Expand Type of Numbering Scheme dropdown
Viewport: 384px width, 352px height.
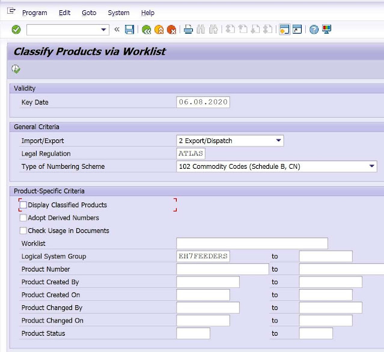tap(372, 166)
